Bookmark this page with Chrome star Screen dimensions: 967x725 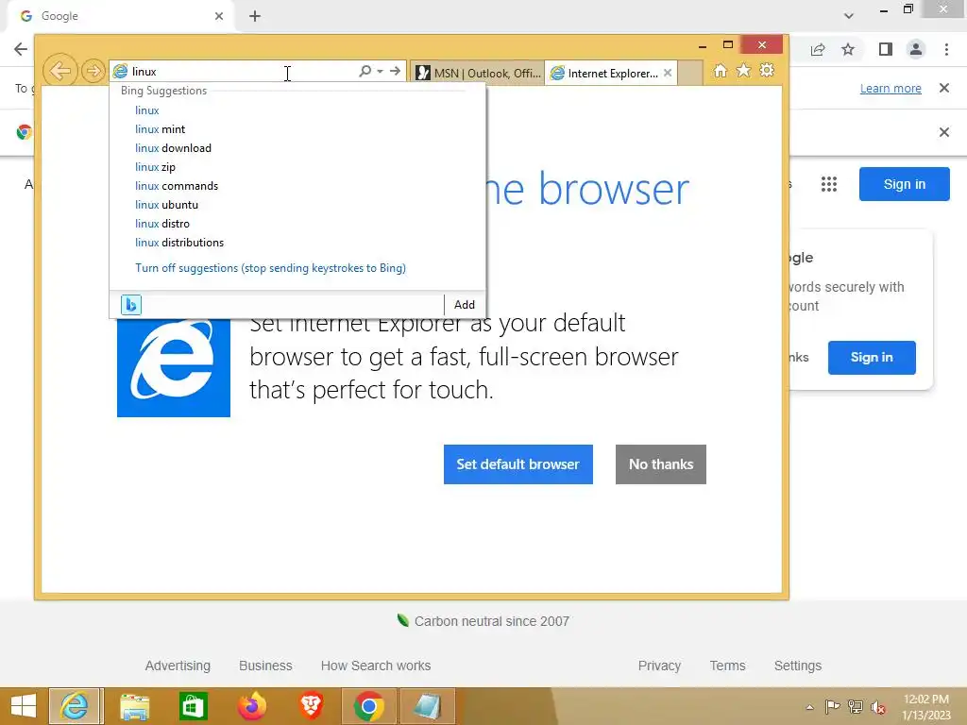coord(848,49)
